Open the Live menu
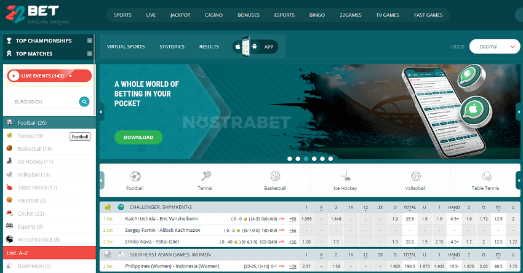Screen dimensions: 523x273 point(151,15)
